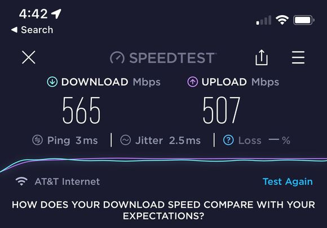This screenshot has height=228, width=327.
Task: Run Test Again
Action: 288,182
